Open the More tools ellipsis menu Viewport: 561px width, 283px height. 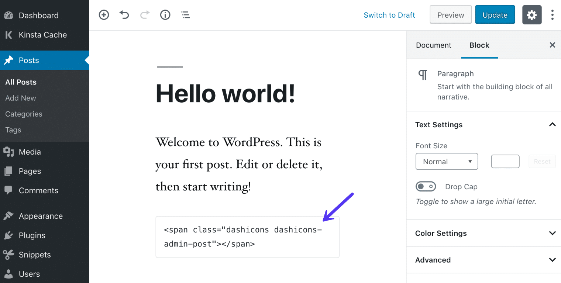pos(553,15)
